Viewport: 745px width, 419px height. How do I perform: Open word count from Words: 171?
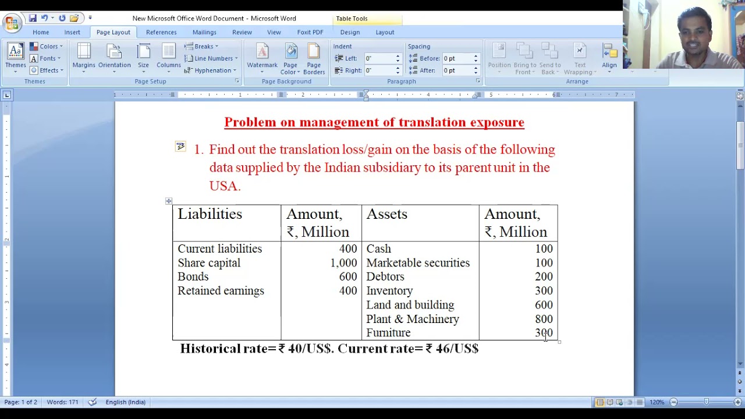[x=62, y=402]
